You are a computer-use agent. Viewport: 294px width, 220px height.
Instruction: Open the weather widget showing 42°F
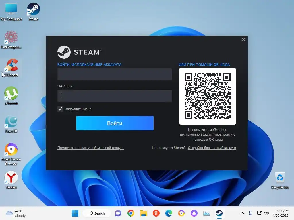pos(16,213)
